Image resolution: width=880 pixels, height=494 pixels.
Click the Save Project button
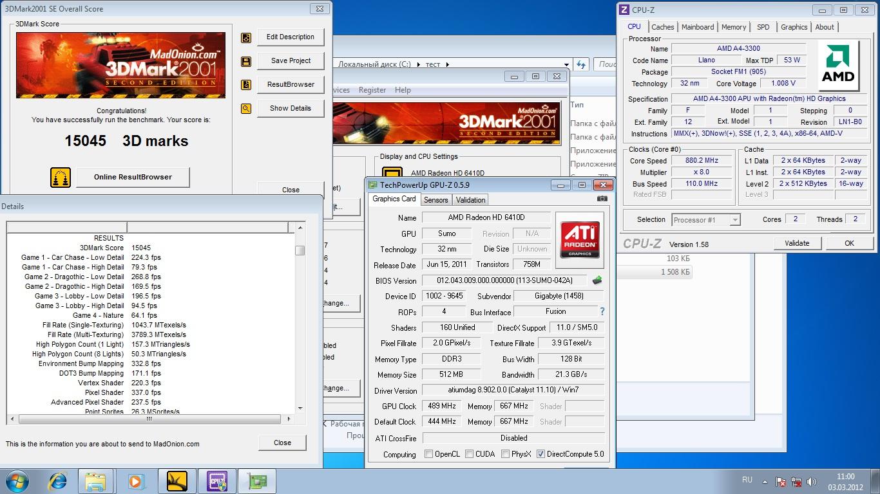point(291,61)
